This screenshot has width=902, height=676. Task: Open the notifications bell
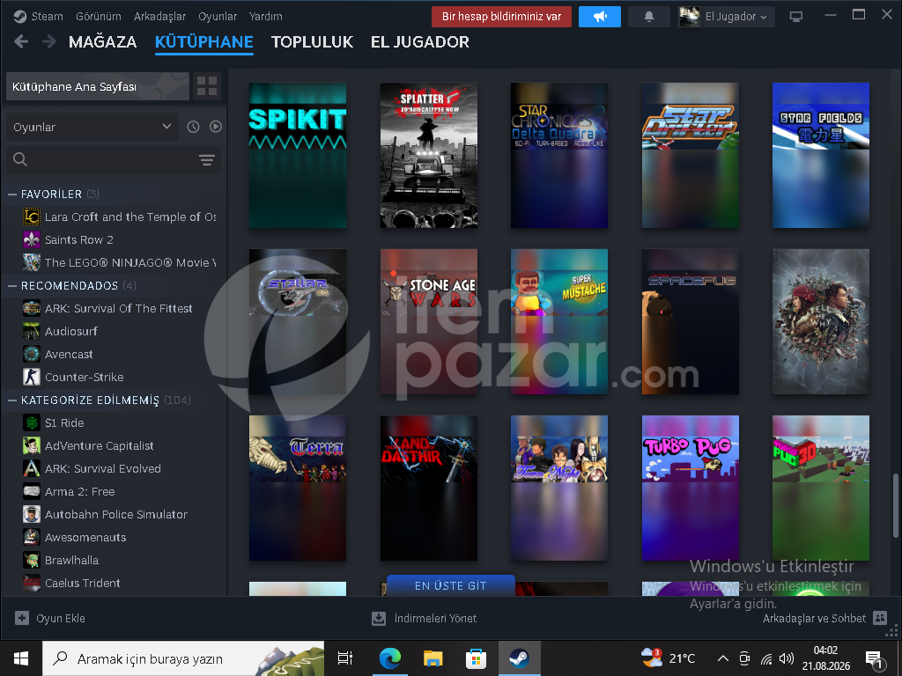[x=649, y=17]
